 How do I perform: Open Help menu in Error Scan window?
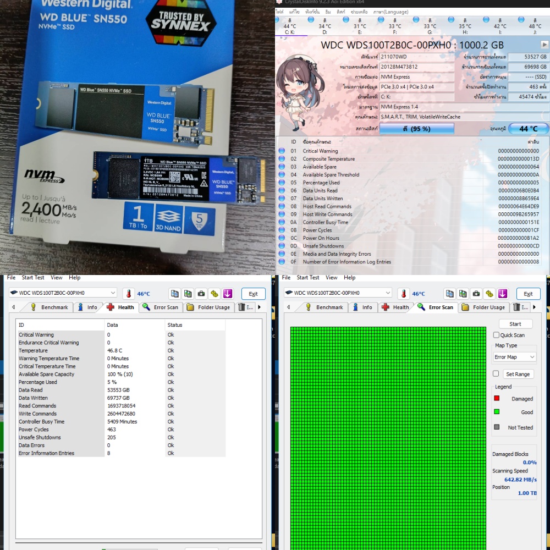349,277
